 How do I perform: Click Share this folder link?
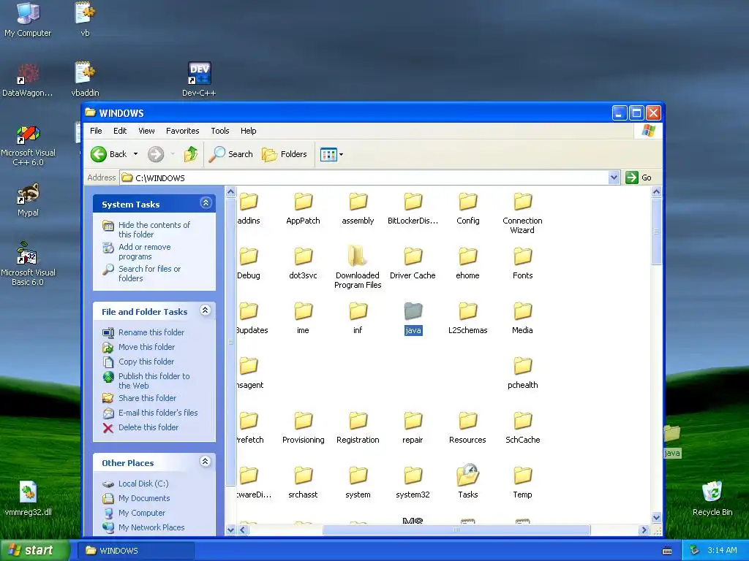(x=147, y=398)
